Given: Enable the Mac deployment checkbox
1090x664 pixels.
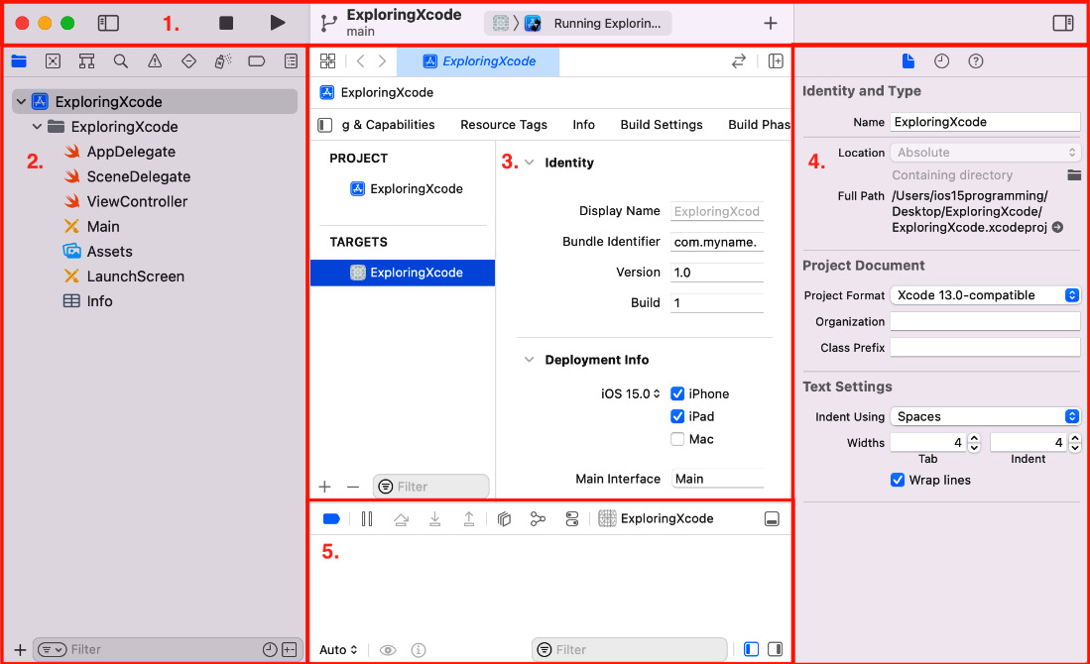Looking at the screenshot, I should pos(677,439).
